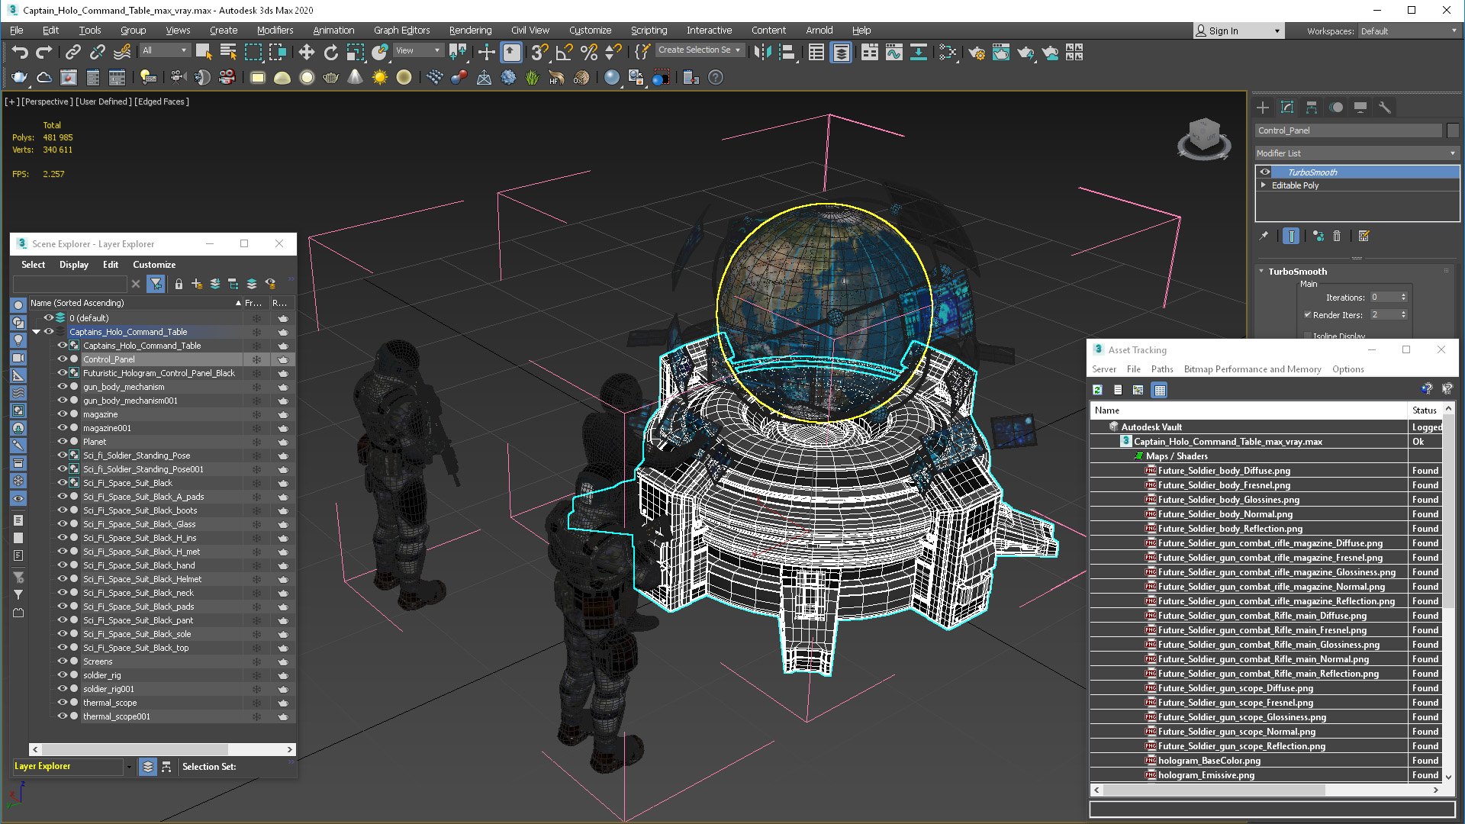Click the Status column header in Asset Tracking
Image resolution: width=1465 pixels, height=824 pixels.
click(x=1425, y=410)
